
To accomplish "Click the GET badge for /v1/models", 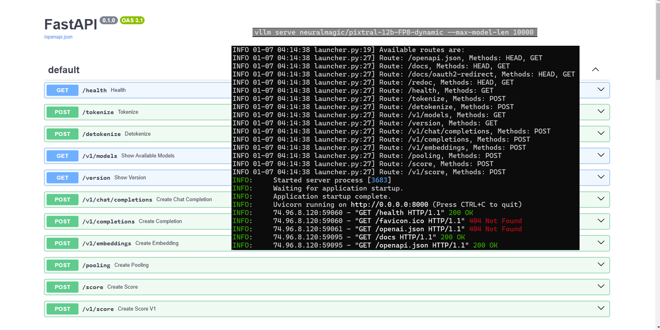I will (63, 156).
